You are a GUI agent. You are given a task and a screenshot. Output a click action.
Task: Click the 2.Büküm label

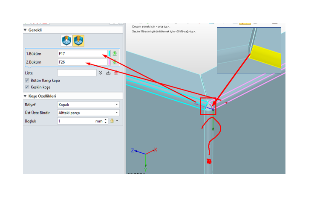click(34, 62)
